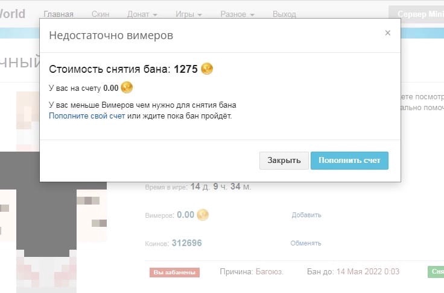
Task: Expand the Игры dropdown menu
Action: click(187, 14)
